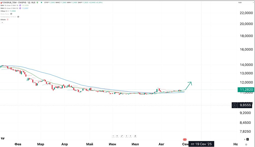Click the green flag icon after RUS
255x147 pixels.
point(37,3)
